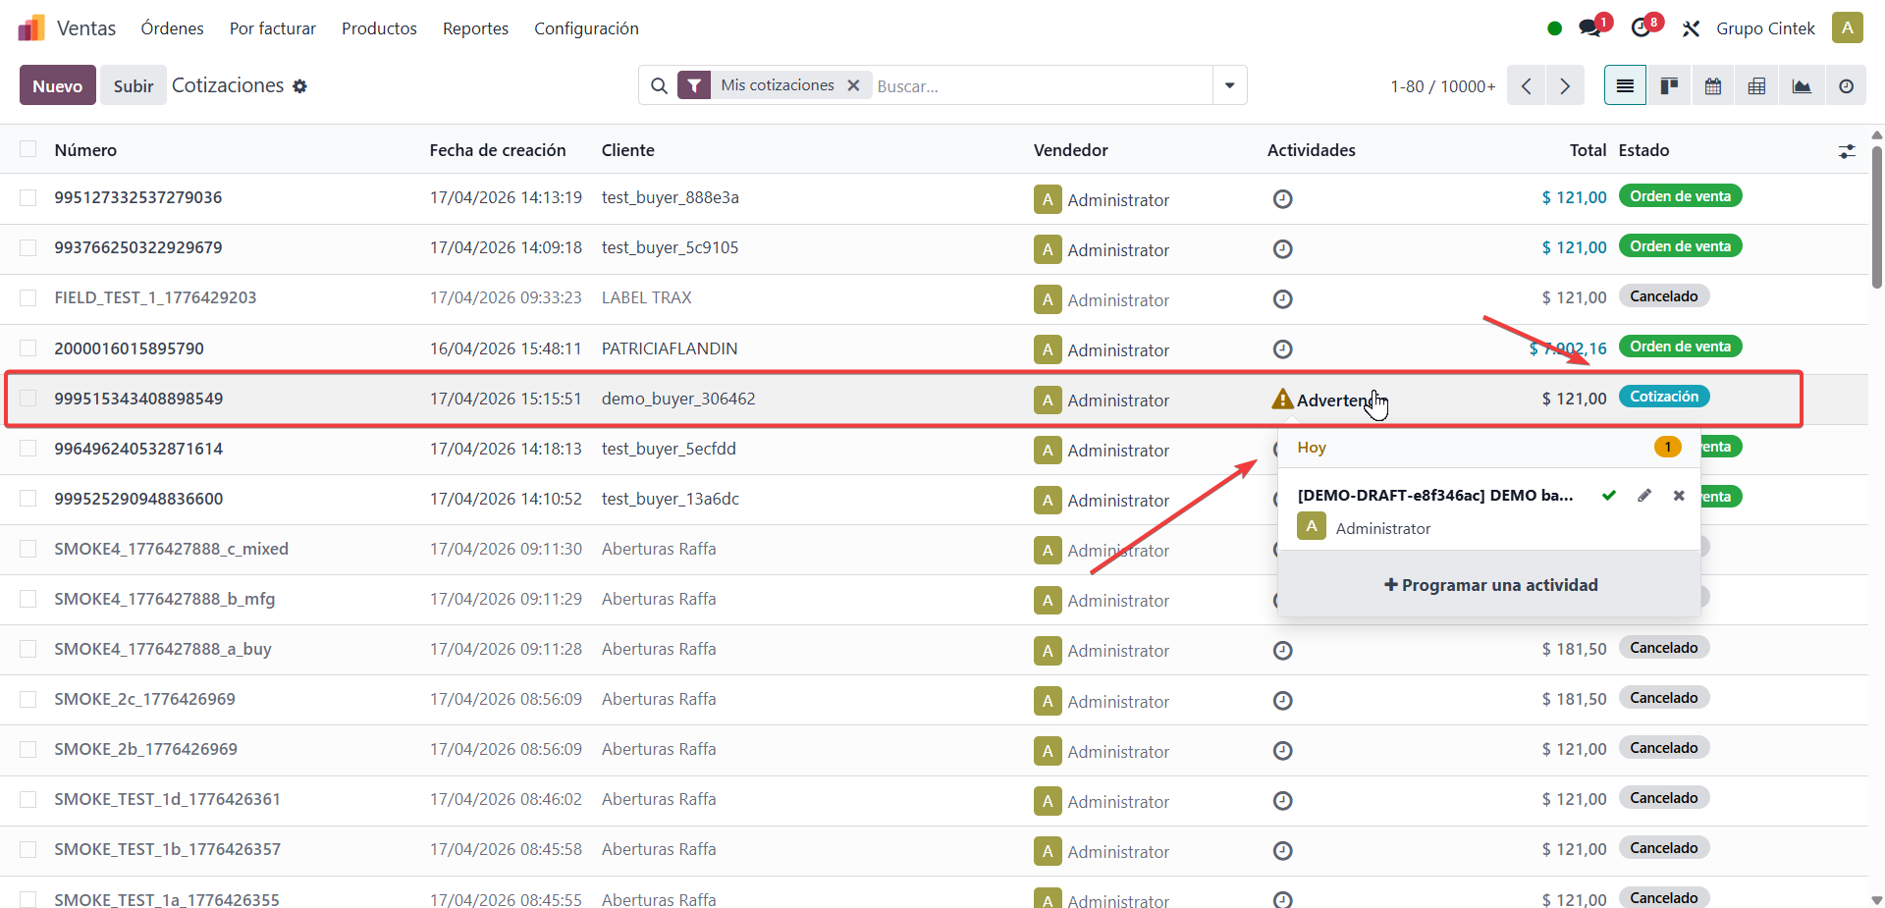The height and width of the screenshot is (908, 1885).
Task: Click activity clock for SMOKE4_1776427888_a_buy
Action: (1282, 651)
